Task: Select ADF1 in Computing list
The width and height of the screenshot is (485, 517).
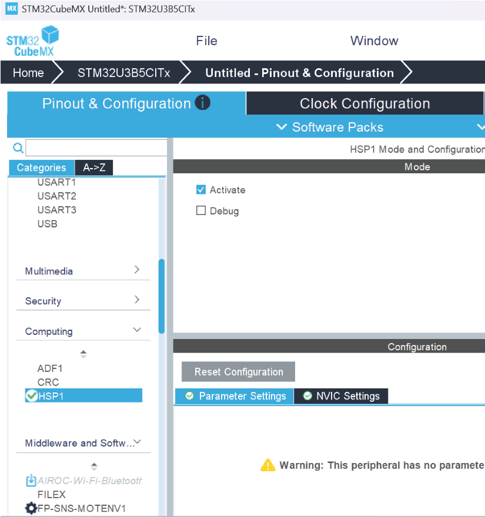Action: coord(50,368)
